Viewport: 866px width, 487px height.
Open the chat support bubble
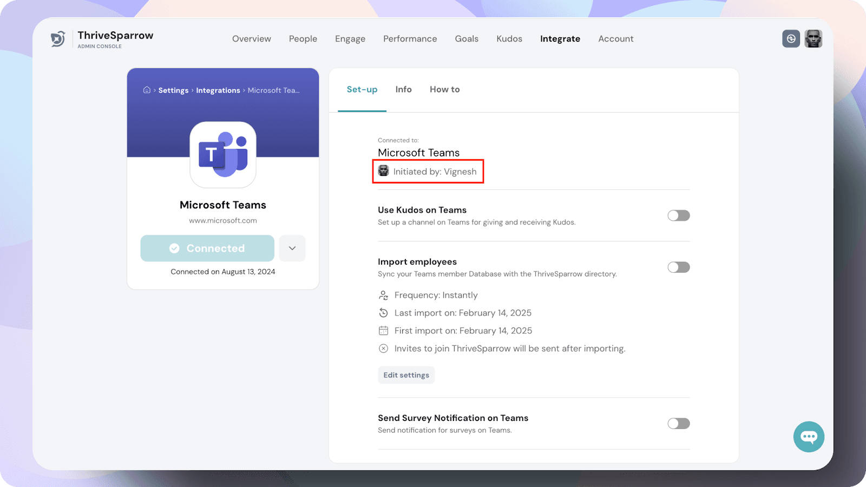809,437
